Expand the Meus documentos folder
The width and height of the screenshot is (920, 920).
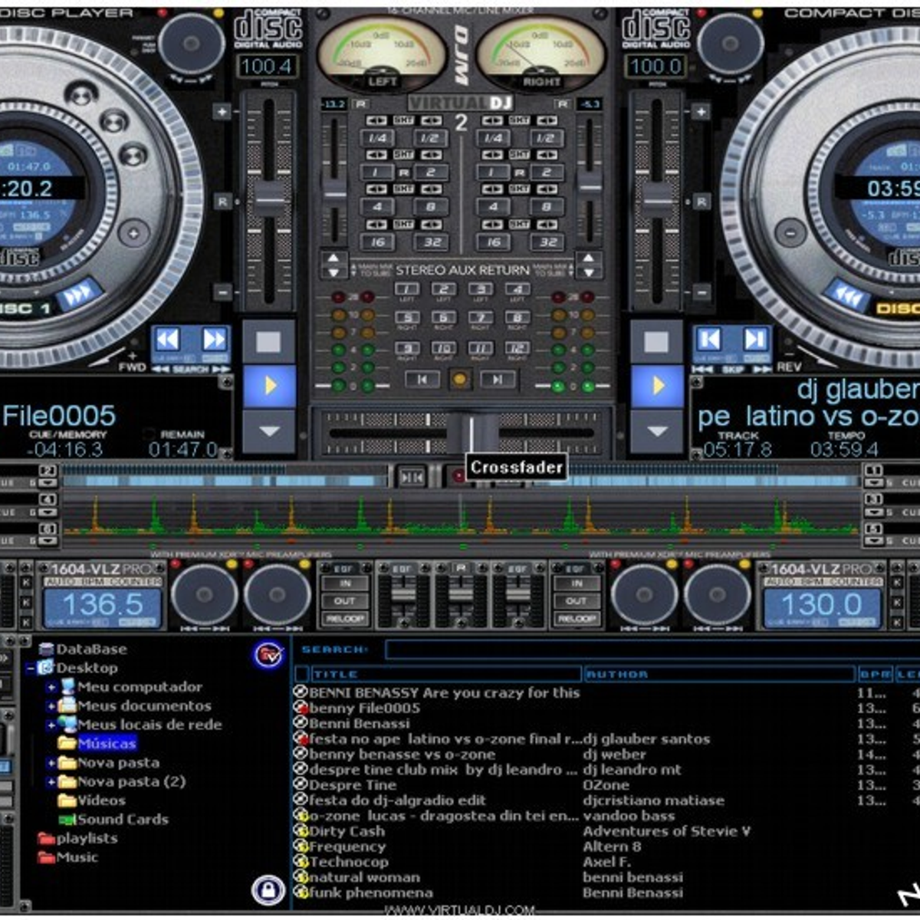[51, 706]
